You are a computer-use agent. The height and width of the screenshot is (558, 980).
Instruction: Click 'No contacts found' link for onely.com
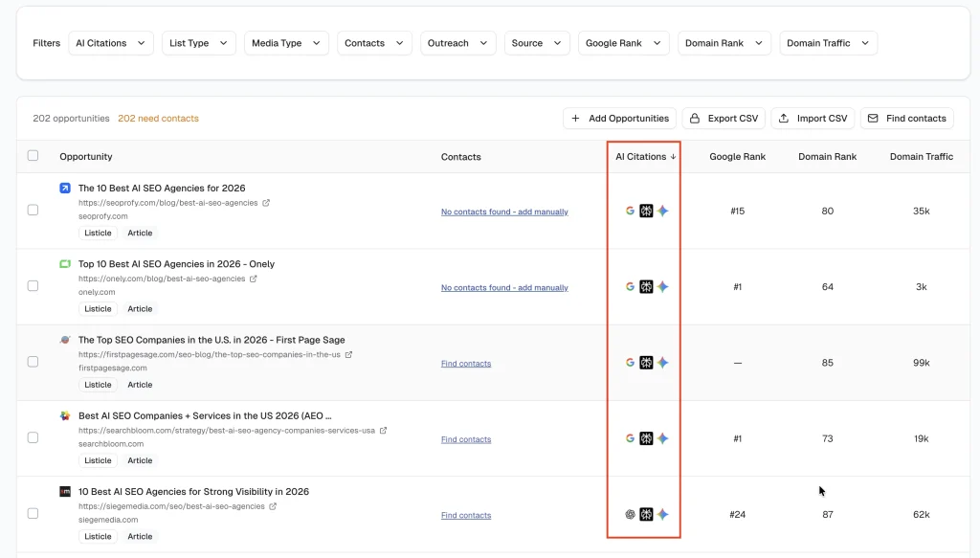coord(504,287)
